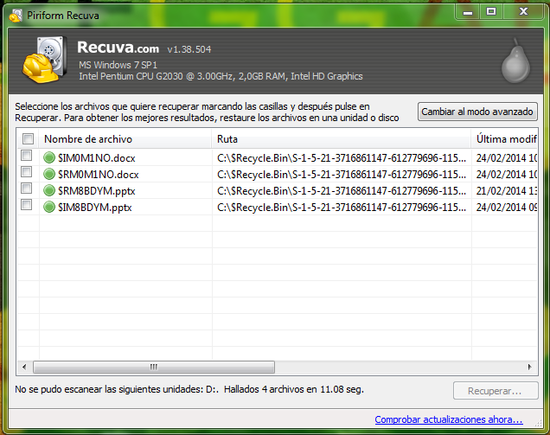Check the box for $RM0M1NO.docx
The width and height of the screenshot is (550, 435).
point(26,172)
